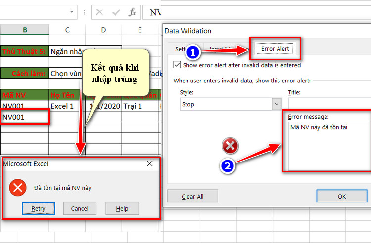Click the Clear All button
Screen dimensions: 371x243
point(192,196)
